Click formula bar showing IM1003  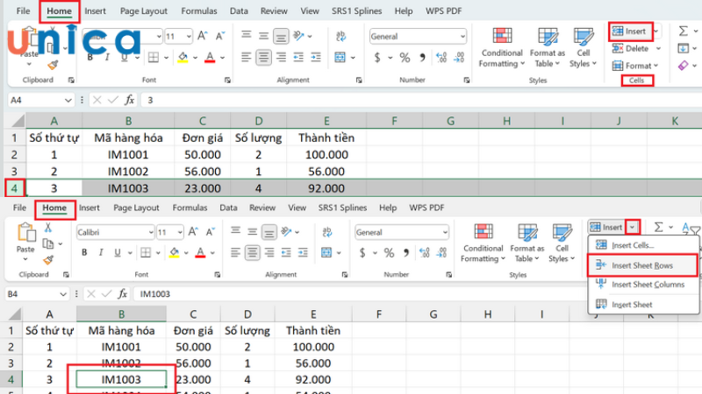pyautogui.click(x=358, y=294)
